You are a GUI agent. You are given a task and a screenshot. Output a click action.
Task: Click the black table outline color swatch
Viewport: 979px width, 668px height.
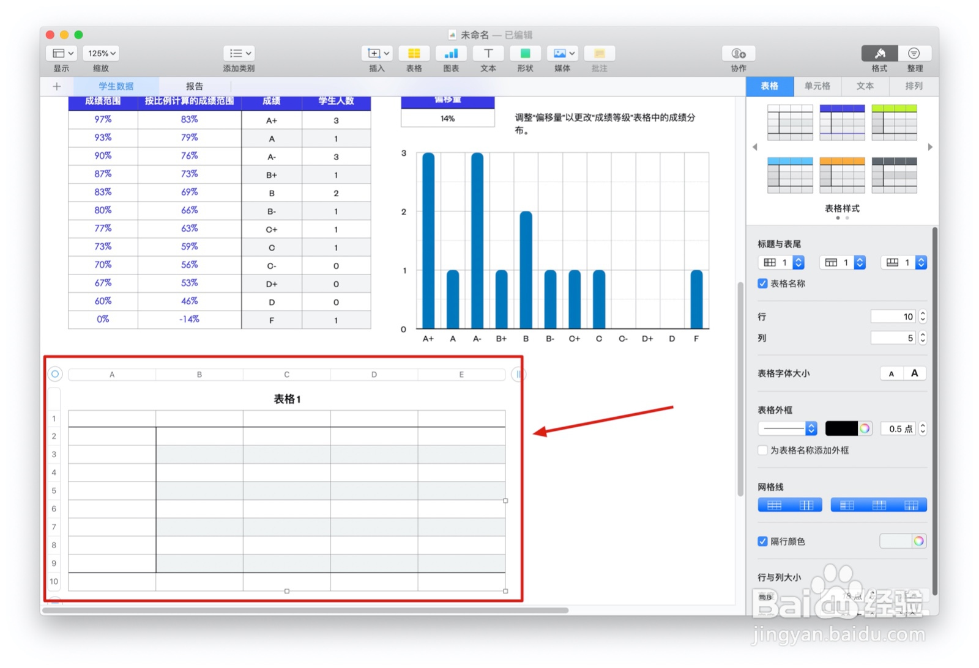click(841, 428)
